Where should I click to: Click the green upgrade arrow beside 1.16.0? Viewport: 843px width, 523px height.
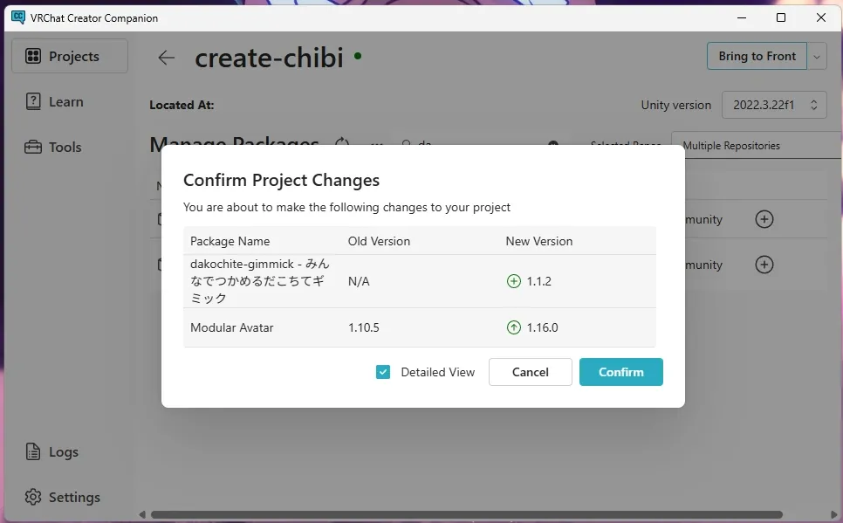point(513,327)
